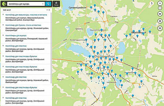Click description text mentioning Шарташский рынок
Image resolution: width=164 pixels, height=106 pixels.
[x=25, y=19]
